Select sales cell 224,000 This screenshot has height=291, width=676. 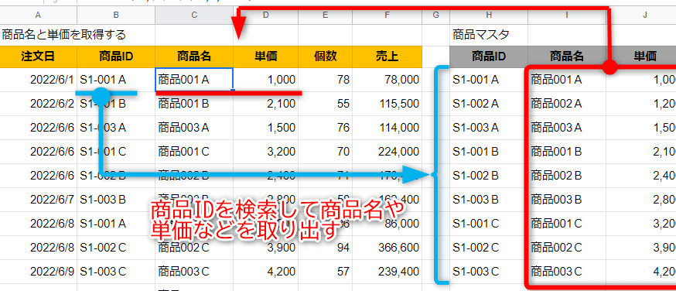388,152
